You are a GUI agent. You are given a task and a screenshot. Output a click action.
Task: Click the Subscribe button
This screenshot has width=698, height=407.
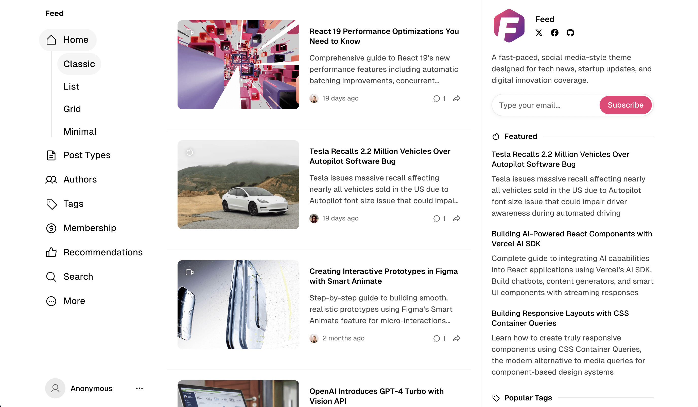pos(625,105)
